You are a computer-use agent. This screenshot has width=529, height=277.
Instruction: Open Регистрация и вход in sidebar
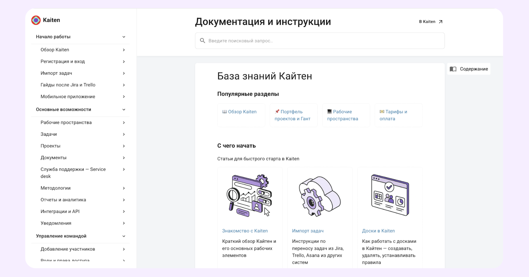(63, 61)
